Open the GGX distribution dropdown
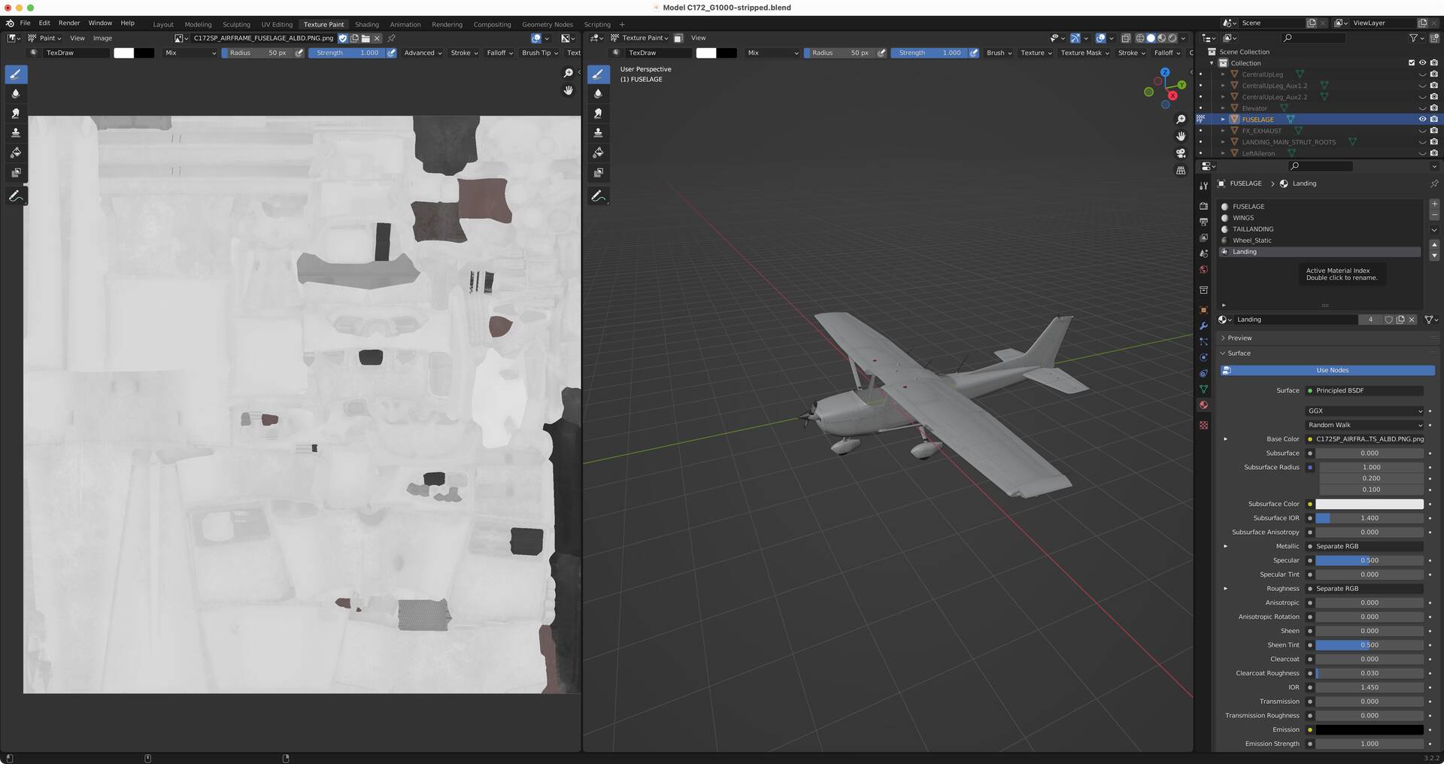This screenshot has width=1444, height=764. (1365, 411)
